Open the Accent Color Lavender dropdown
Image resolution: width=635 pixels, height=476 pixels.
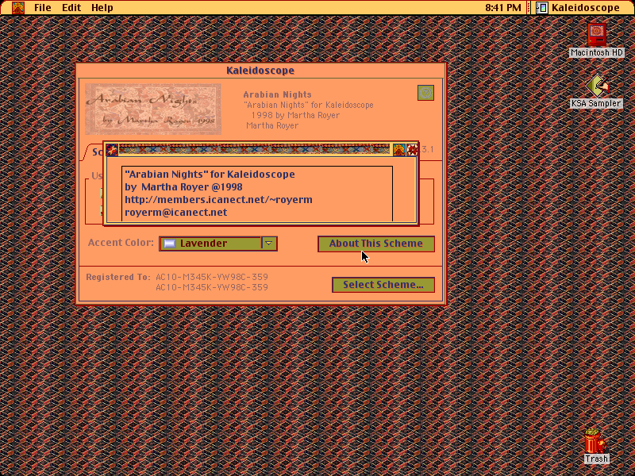coord(218,244)
